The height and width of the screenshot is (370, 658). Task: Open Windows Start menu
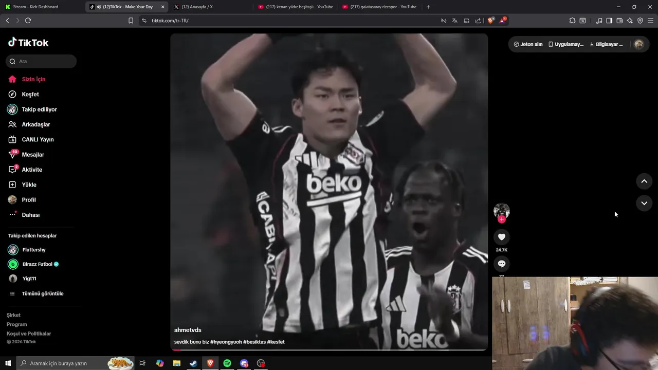coord(8,363)
